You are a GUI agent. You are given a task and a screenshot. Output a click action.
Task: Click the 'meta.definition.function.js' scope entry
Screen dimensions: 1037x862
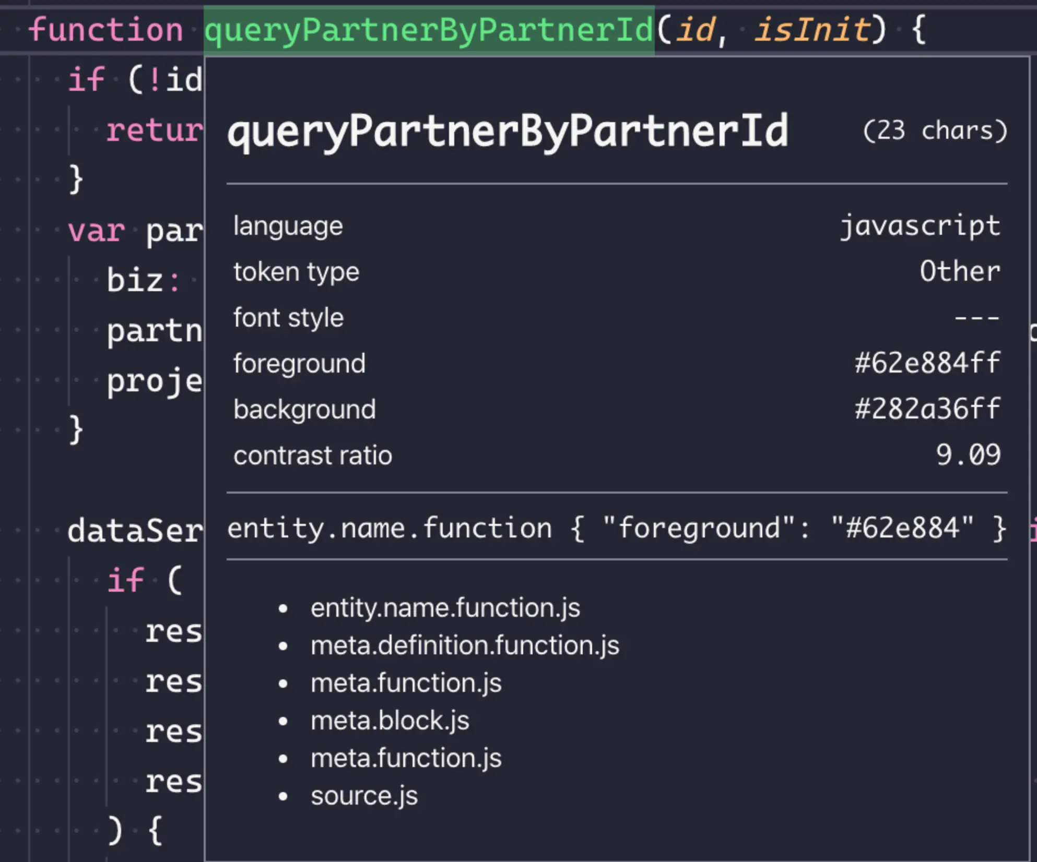point(465,645)
